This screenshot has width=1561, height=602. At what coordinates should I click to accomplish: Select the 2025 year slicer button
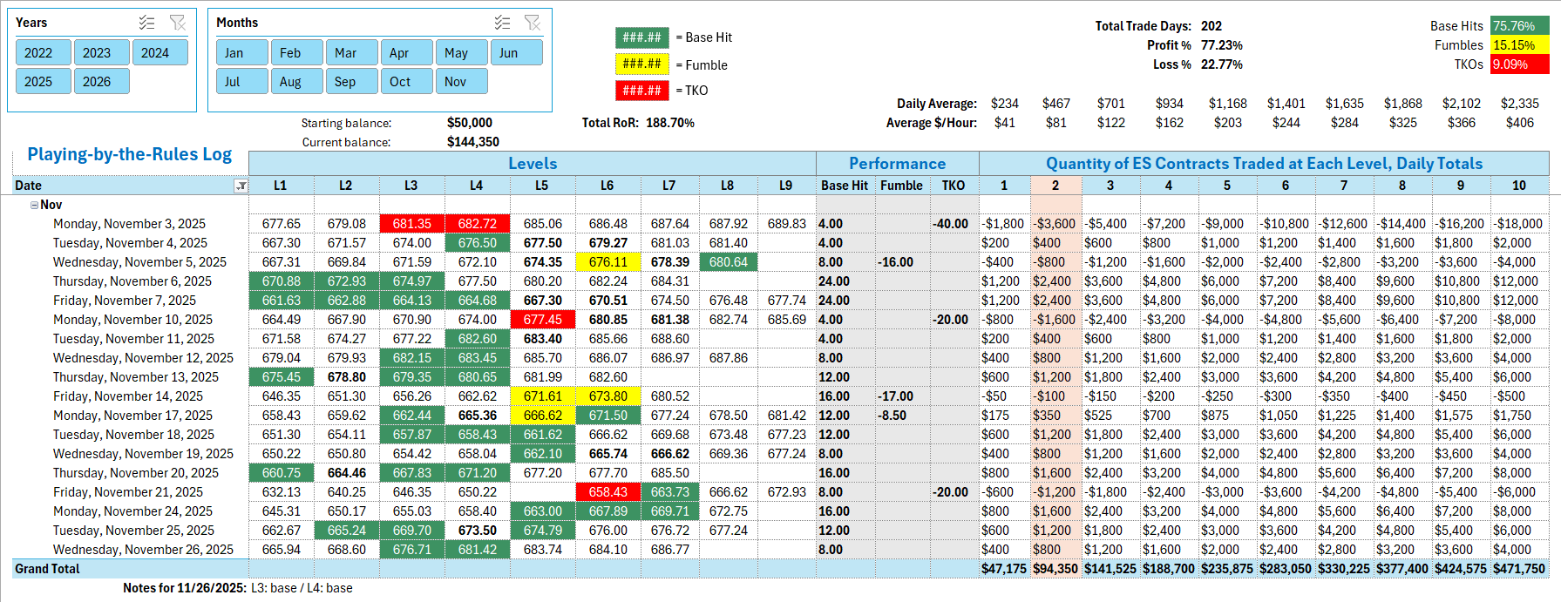[x=38, y=82]
